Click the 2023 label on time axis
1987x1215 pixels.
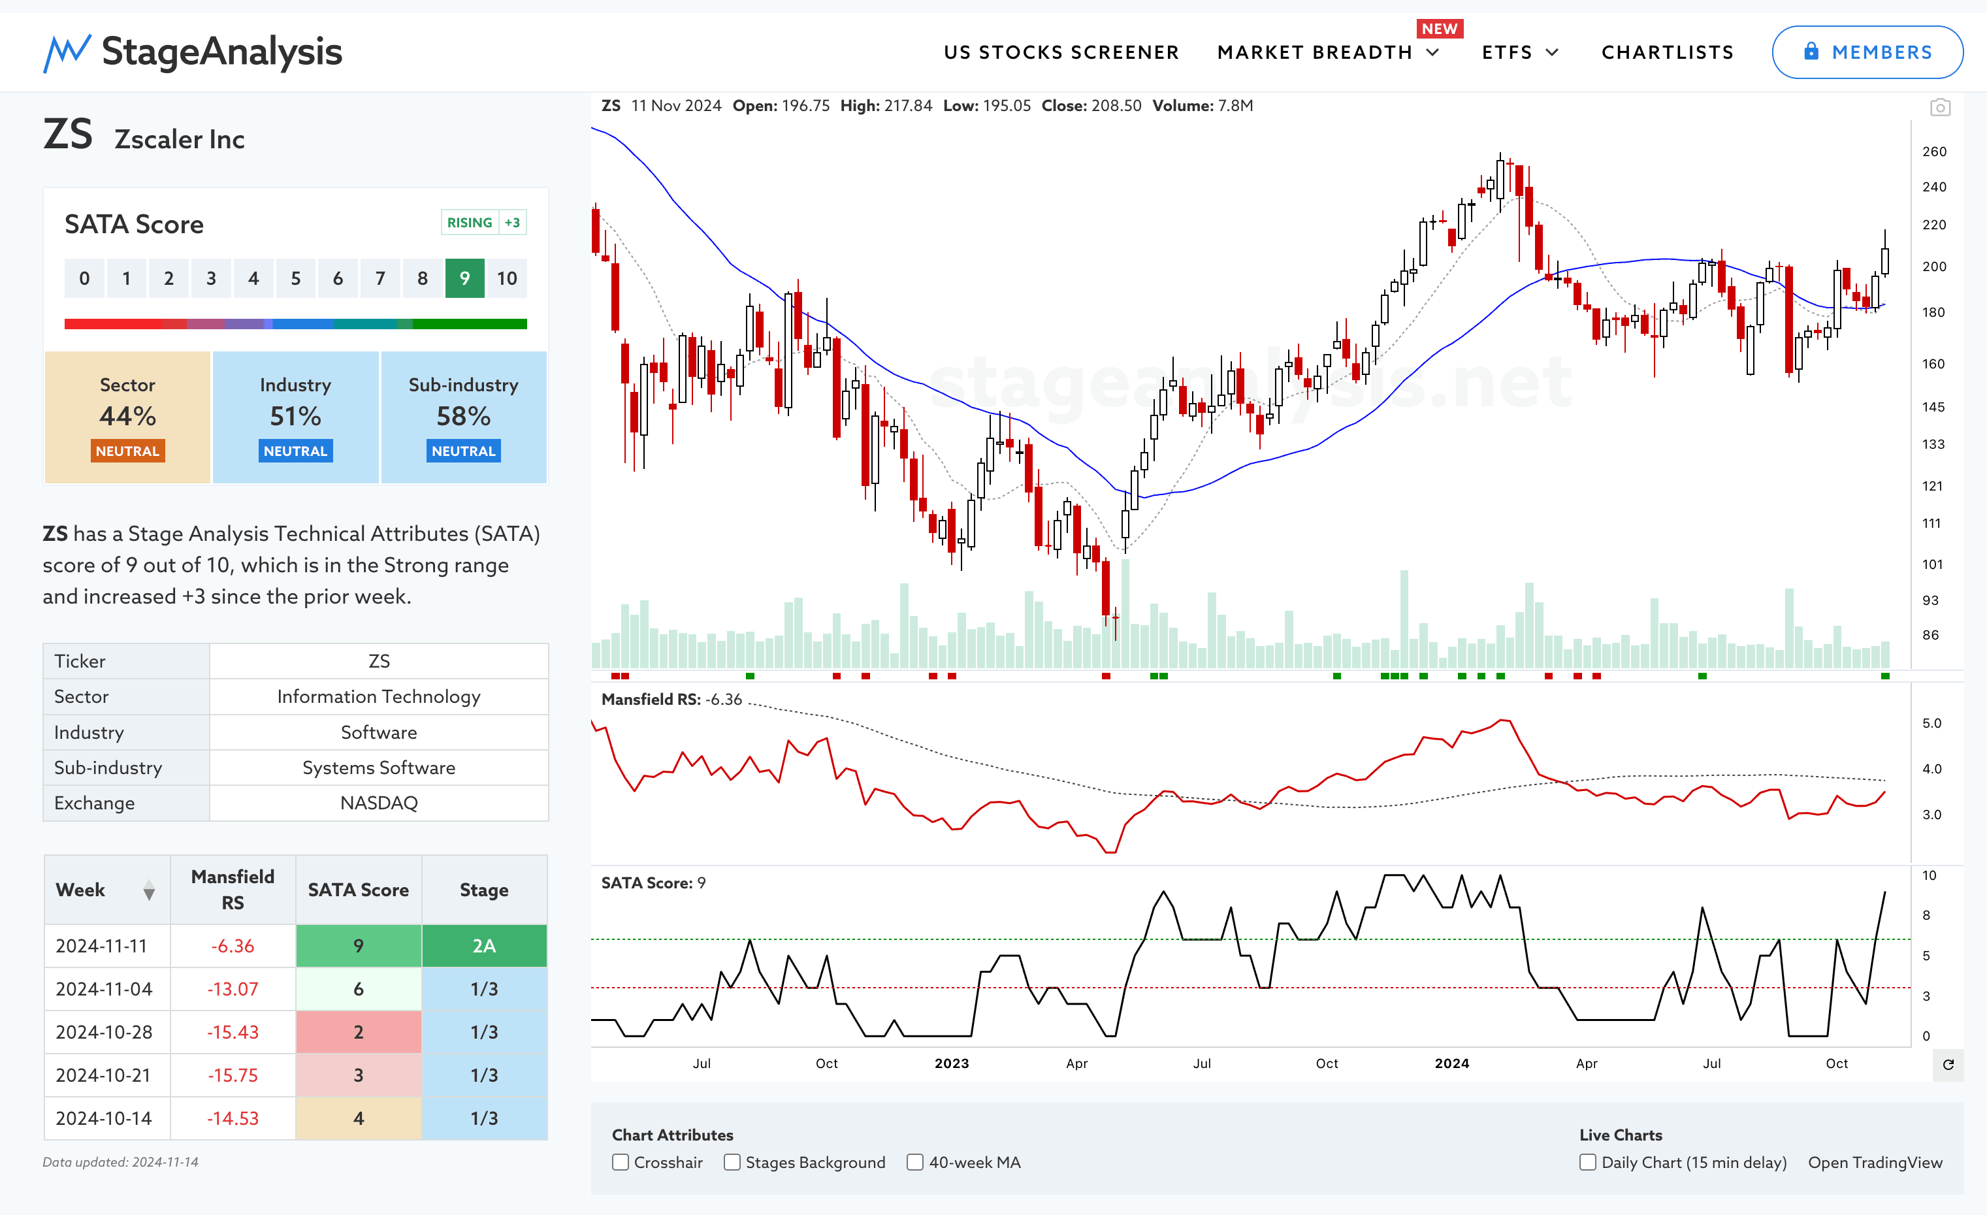952,1063
